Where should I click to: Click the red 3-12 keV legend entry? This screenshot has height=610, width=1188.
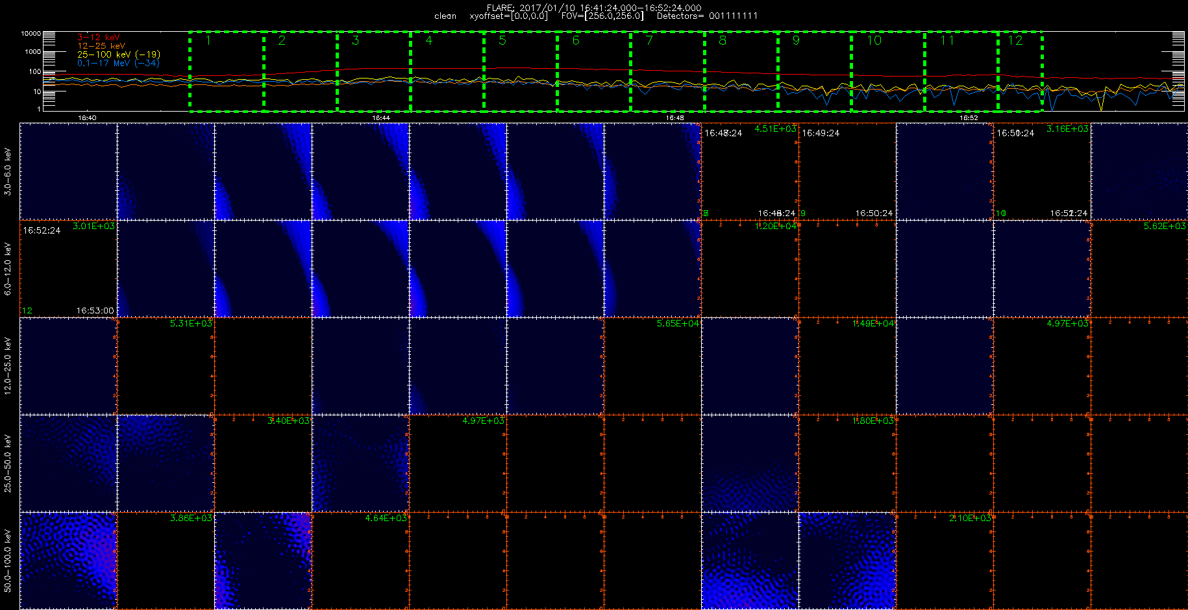[x=98, y=38]
